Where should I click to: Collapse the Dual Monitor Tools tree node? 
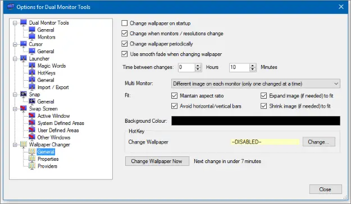point(15,23)
